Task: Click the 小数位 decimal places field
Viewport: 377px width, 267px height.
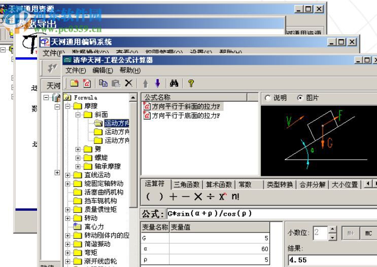Action: coord(321,233)
